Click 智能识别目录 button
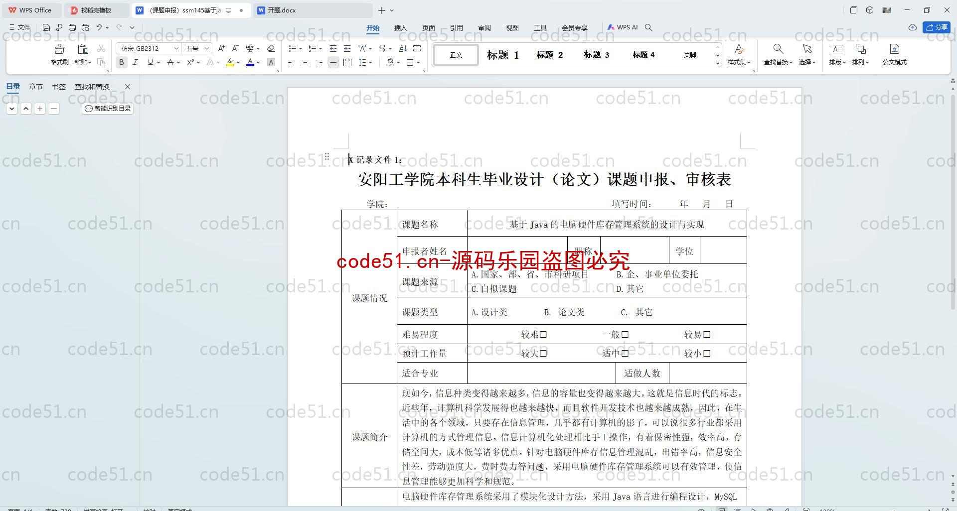Screen dimensions: 957x511 coord(108,108)
